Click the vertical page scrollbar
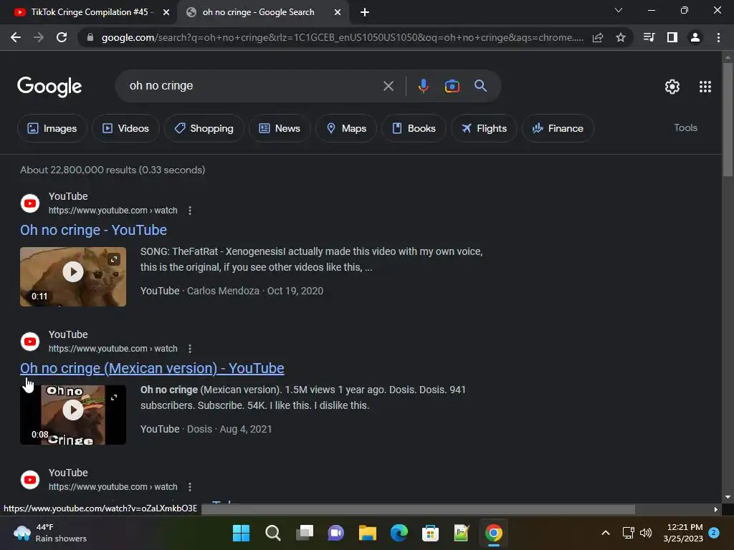This screenshot has height=550, width=734. coord(728,120)
